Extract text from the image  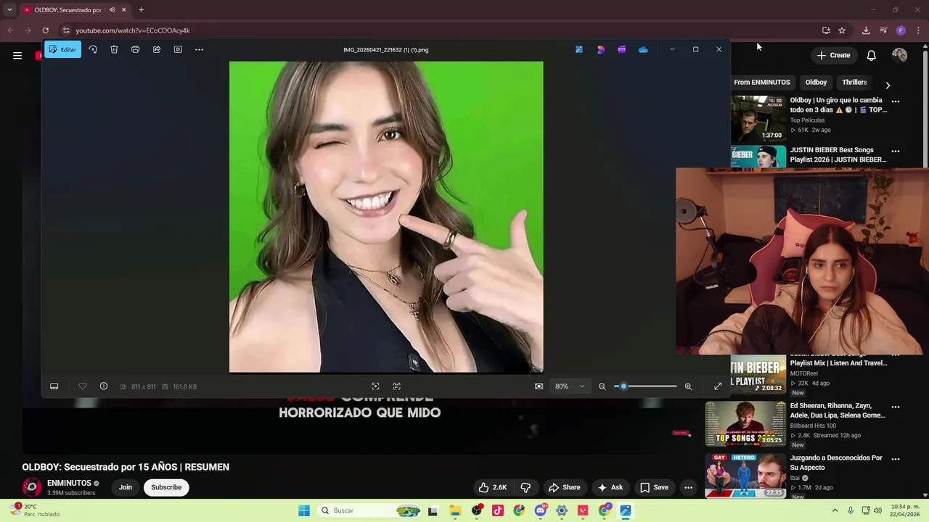[x=396, y=386]
